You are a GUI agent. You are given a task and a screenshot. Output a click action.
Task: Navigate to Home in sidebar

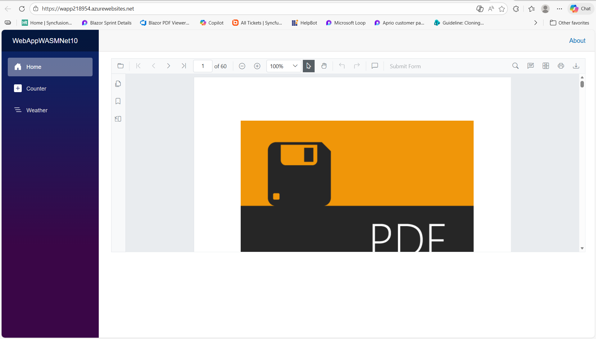50,67
